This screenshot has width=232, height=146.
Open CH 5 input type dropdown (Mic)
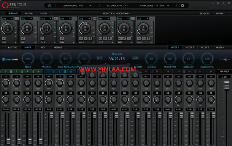click(85, 19)
